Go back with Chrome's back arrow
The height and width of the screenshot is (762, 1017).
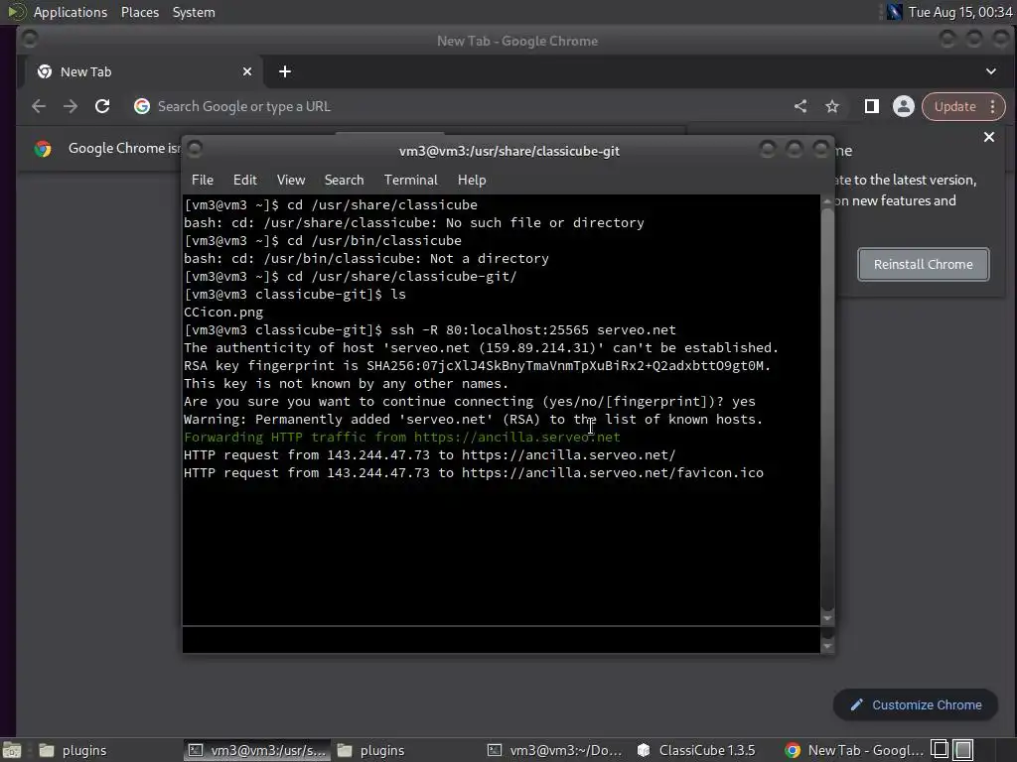point(39,106)
